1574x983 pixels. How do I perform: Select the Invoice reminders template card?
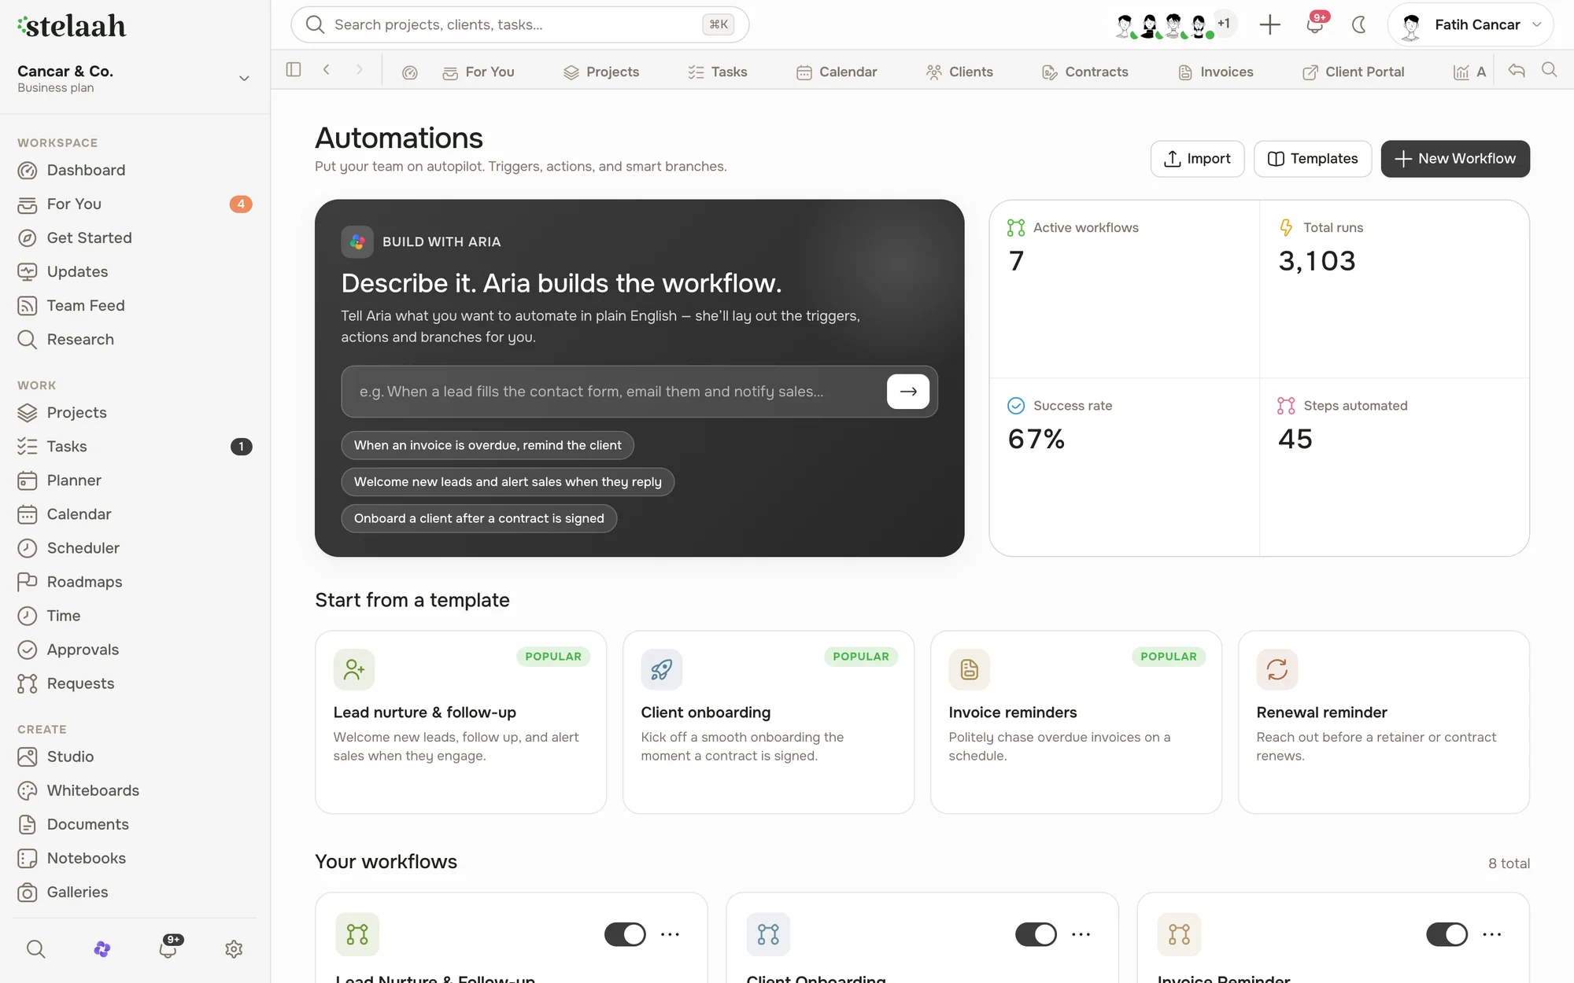coord(1076,722)
